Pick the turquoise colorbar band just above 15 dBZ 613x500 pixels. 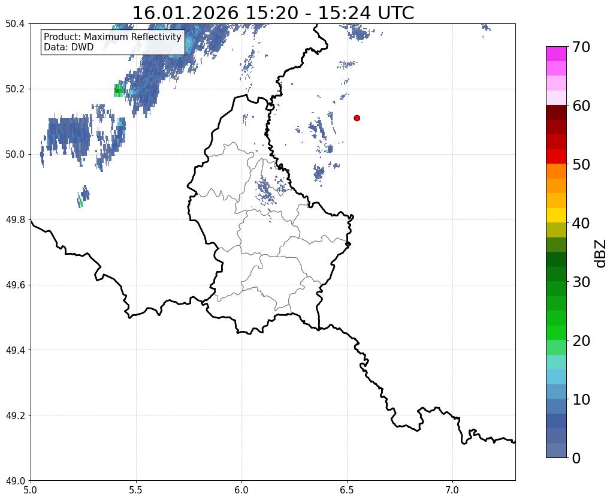coord(556,362)
